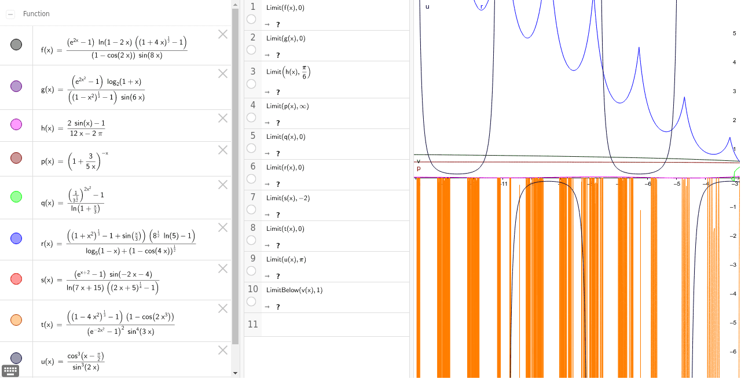Select CAS input Limit(r(x), 0)
Image resolution: width=741 pixels, height=379 pixels.
click(285, 167)
